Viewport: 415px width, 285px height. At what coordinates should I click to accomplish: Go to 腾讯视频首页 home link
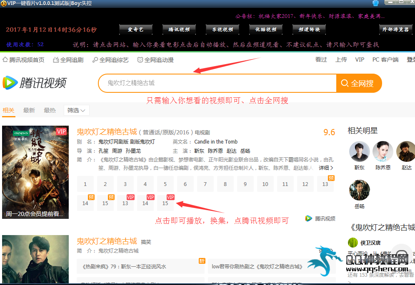[x=24, y=60]
